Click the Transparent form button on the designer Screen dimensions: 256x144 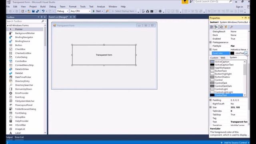[x=104, y=55]
